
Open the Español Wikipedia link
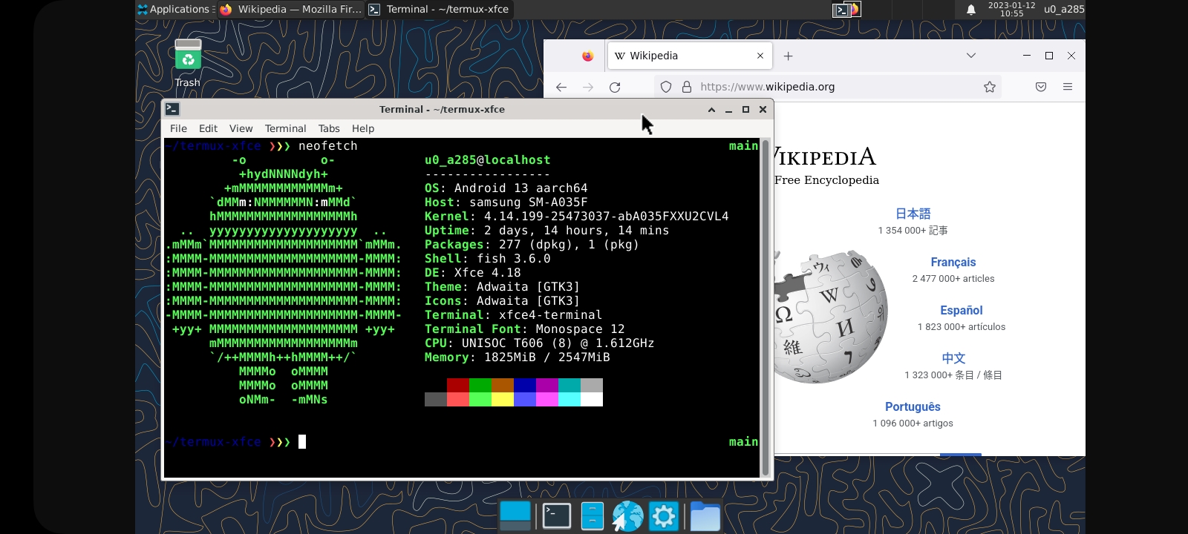point(962,311)
